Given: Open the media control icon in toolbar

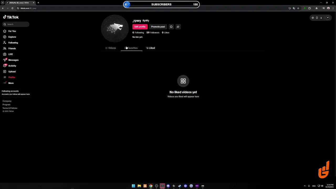Looking at the screenshot, I should click(324, 8).
